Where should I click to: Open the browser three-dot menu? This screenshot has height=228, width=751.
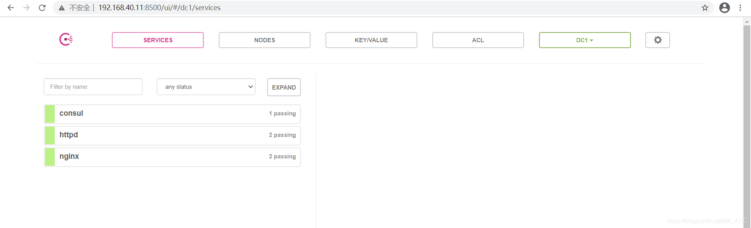(740, 7)
